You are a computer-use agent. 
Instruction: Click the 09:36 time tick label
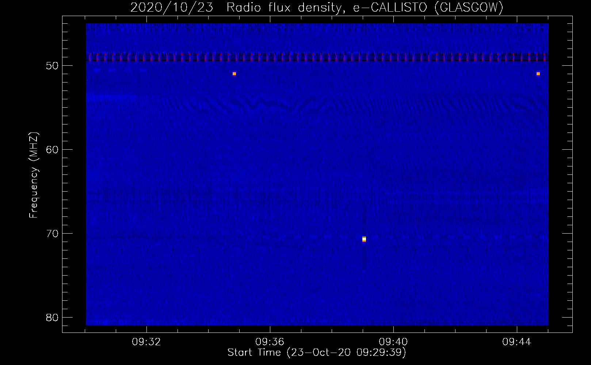coord(270,342)
